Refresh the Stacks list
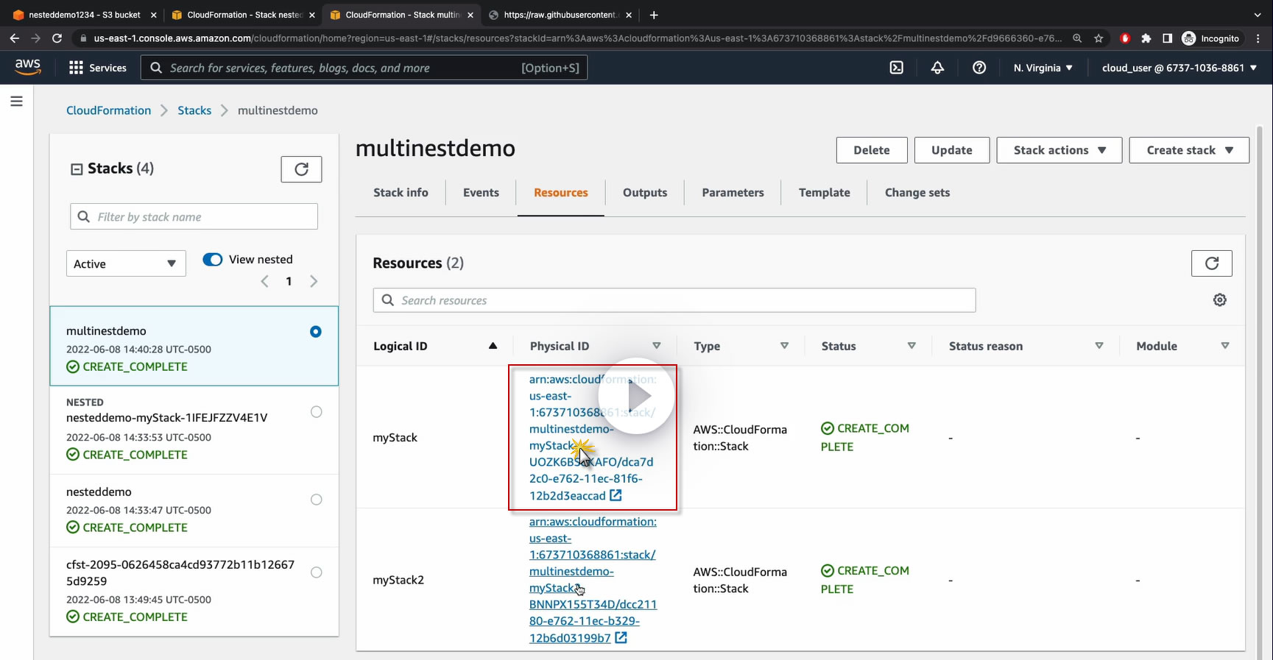The image size is (1273, 660). click(301, 169)
